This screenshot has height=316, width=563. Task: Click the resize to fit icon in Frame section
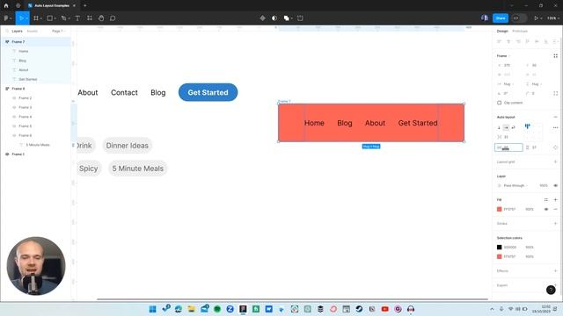tap(555, 56)
